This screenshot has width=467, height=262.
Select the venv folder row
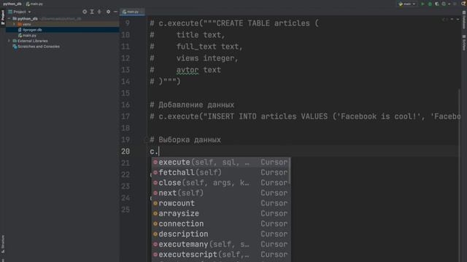(63, 24)
